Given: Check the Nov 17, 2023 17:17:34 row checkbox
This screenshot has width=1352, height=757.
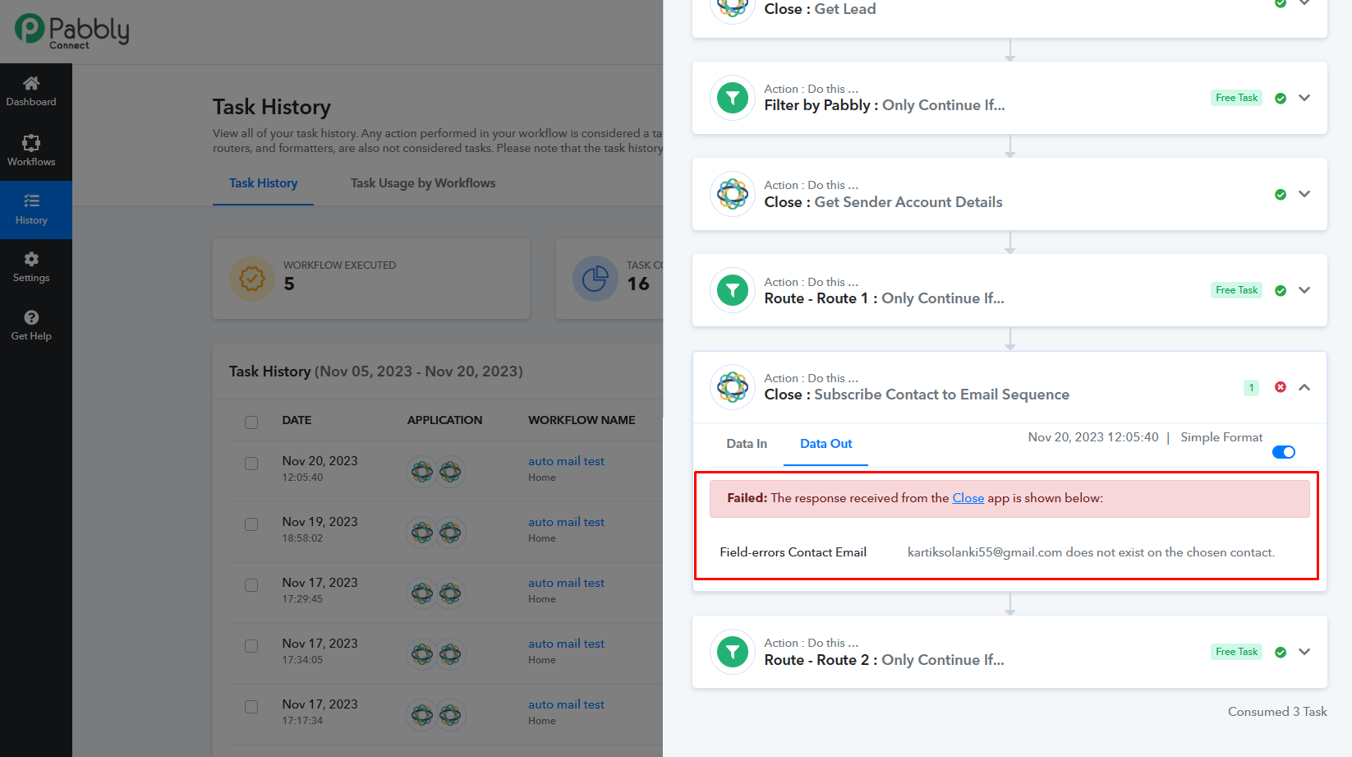Looking at the screenshot, I should (251, 707).
